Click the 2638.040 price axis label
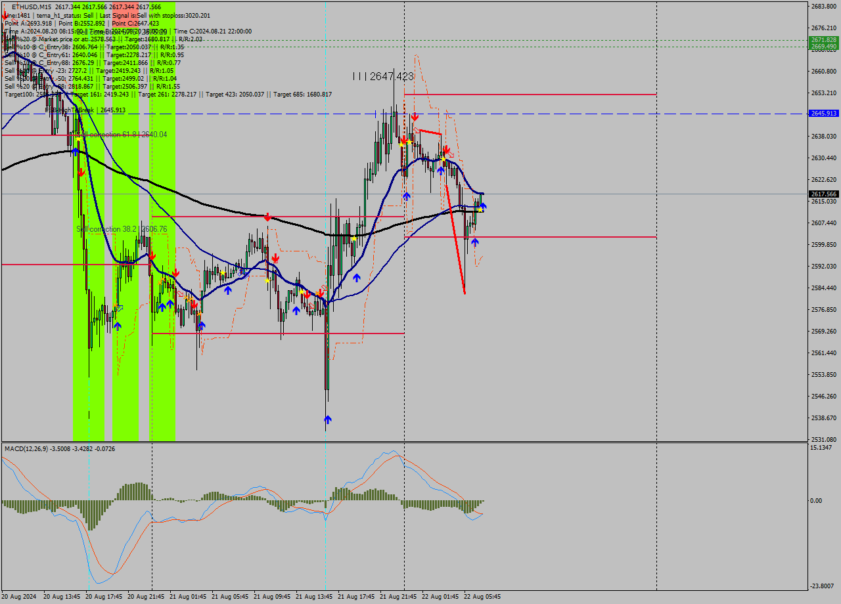The width and height of the screenshot is (841, 604). coord(824,136)
